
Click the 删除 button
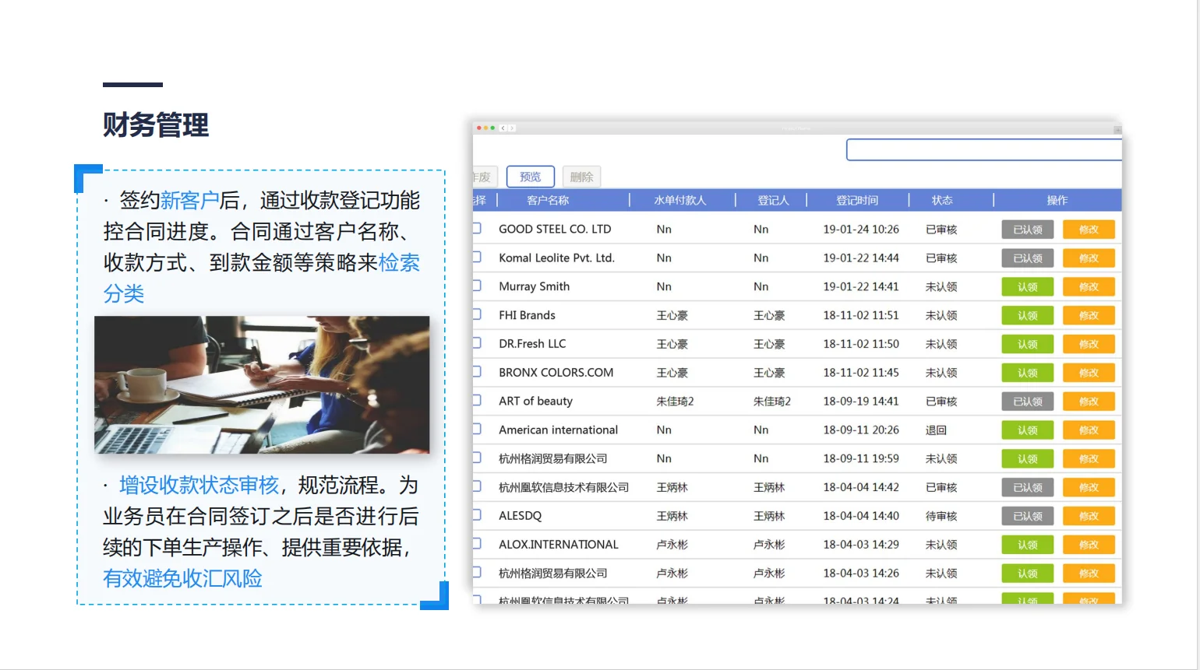tap(581, 177)
